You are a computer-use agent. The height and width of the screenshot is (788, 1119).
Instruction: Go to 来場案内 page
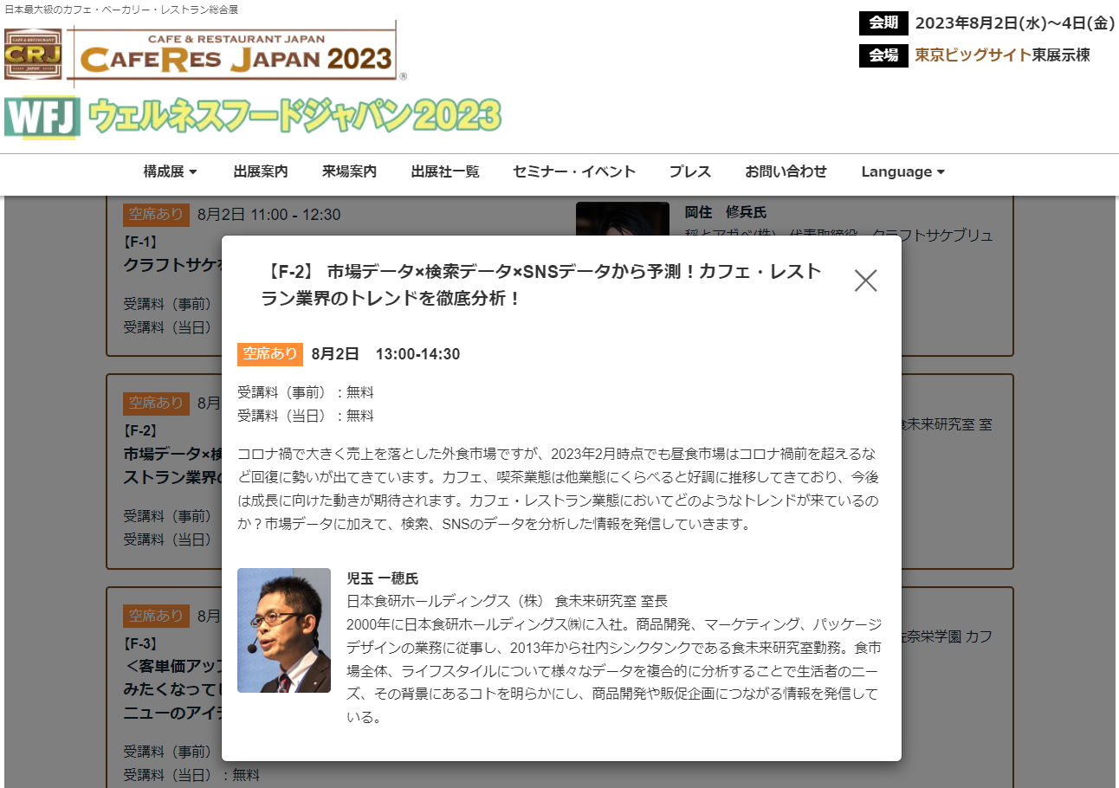pos(349,171)
